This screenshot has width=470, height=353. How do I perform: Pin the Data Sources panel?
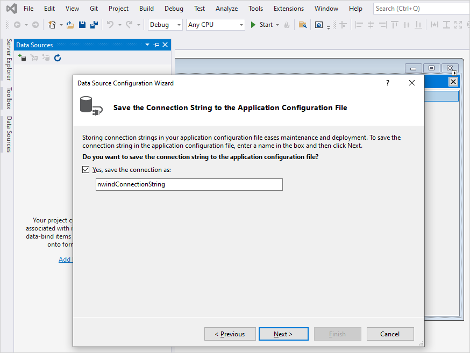156,45
